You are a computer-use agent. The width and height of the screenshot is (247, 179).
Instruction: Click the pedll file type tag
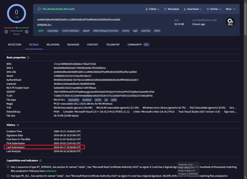tap(114, 100)
